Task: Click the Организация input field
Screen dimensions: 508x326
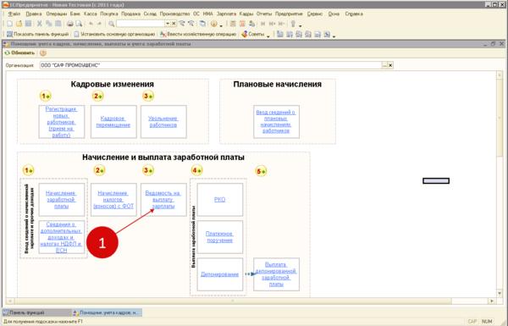Action: tap(211, 65)
